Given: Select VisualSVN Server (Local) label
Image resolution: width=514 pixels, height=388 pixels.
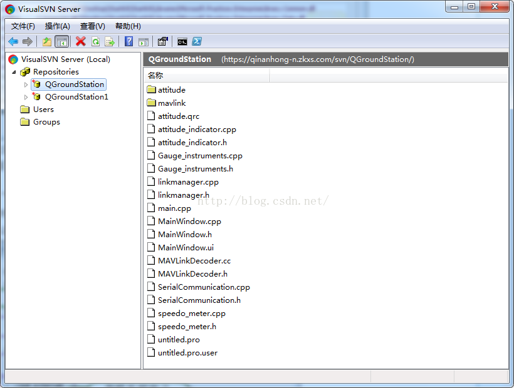Looking at the screenshot, I should point(66,59).
